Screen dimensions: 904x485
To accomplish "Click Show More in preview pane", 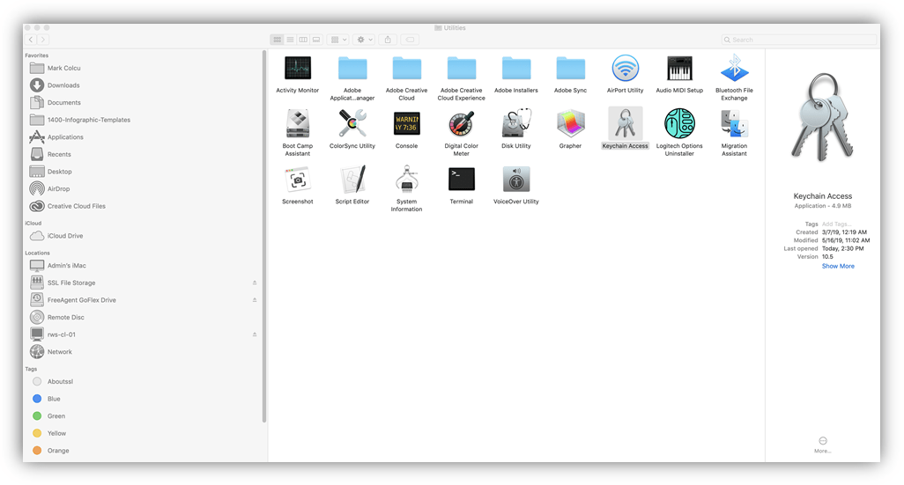I will pos(838,266).
